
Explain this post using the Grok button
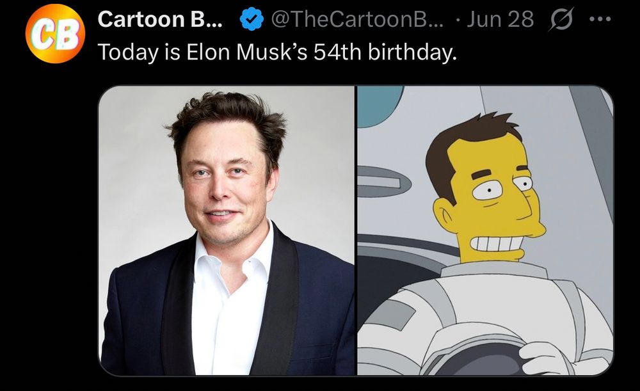[561, 19]
